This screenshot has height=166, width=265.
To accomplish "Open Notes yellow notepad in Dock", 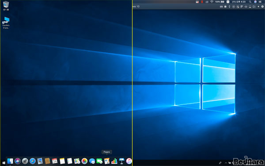I will (x=62, y=161).
